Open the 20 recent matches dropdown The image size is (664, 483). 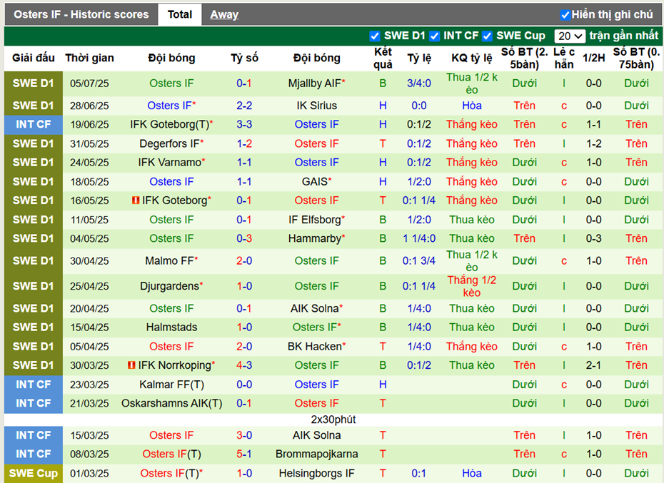point(570,36)
